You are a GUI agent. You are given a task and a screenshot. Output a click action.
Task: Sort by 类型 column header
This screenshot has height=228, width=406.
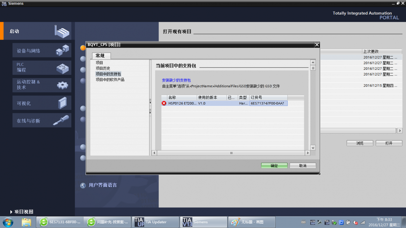[x=243, y=97]
